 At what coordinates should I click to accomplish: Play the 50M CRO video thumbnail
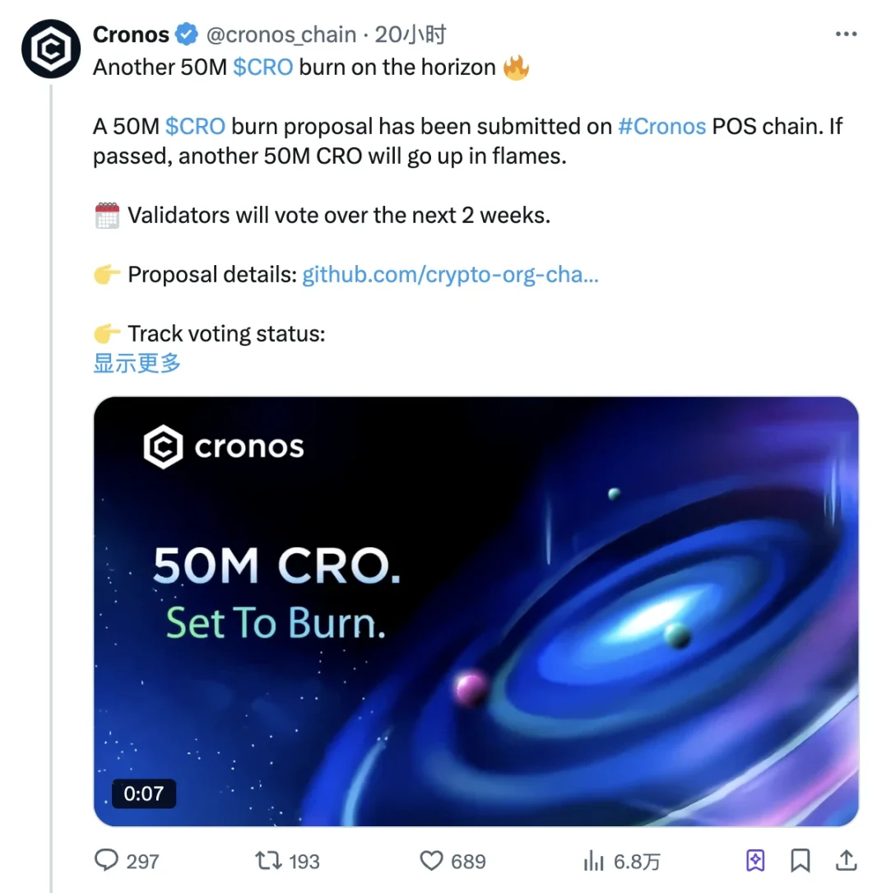476,611
